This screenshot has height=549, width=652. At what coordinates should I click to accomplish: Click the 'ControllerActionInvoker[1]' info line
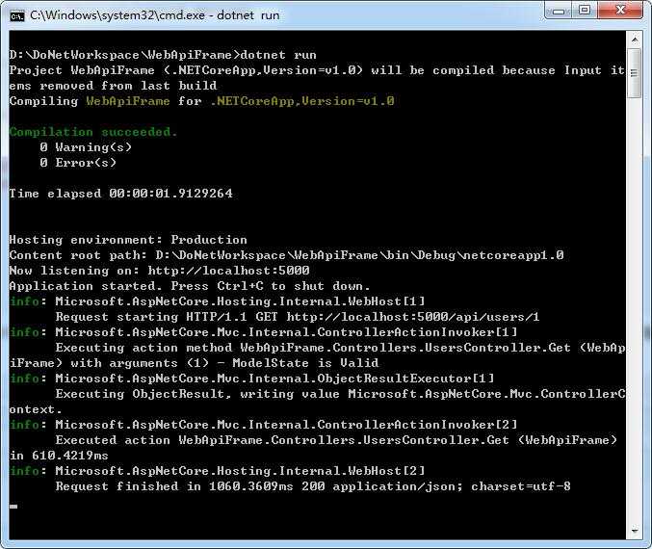click(x=263, y=332)
